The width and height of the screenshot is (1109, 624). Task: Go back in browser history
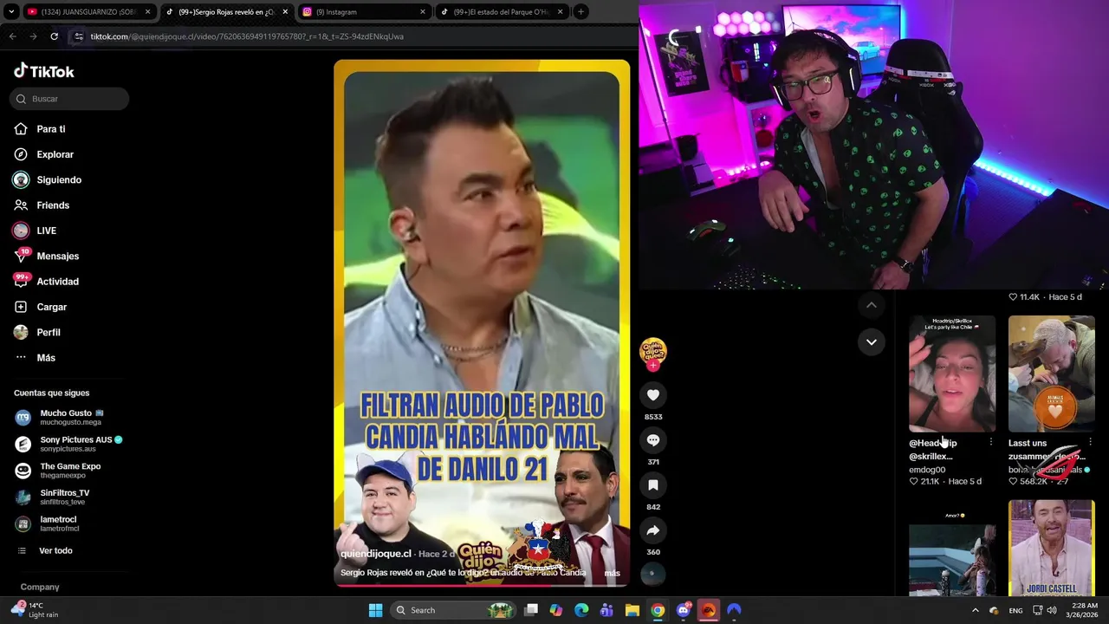(12, 36)
